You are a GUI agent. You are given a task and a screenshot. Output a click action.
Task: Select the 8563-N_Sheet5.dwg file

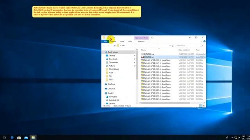click(157, 81)
